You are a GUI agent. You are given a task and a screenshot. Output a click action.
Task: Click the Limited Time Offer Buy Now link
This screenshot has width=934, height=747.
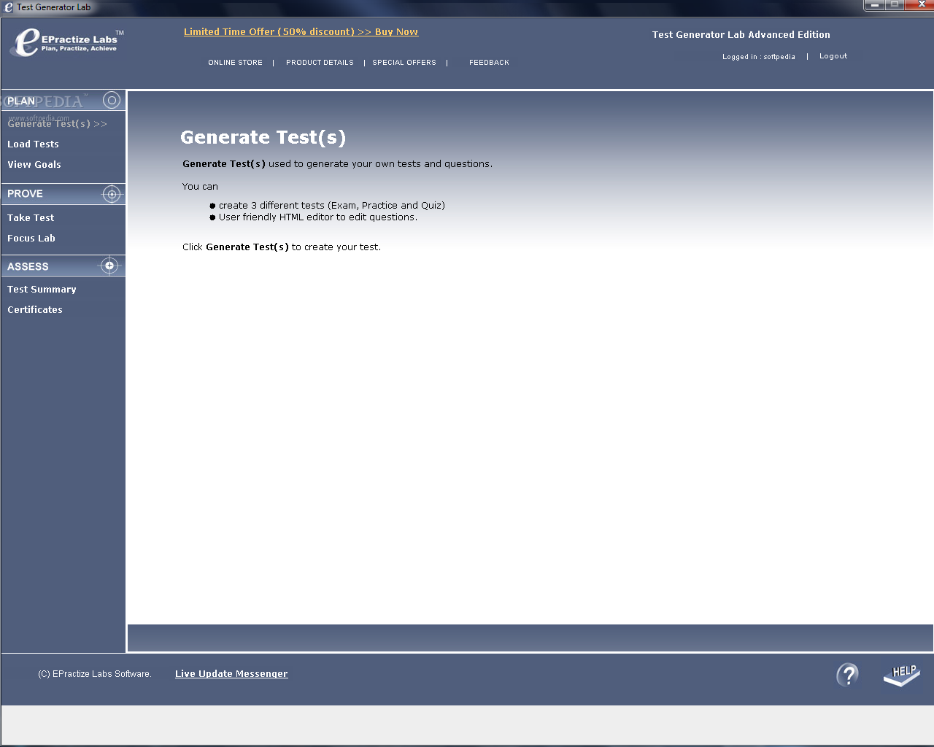pos(301,32)
